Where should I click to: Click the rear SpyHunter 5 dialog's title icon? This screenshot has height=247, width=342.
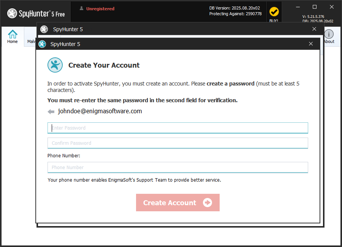point(44,29)
